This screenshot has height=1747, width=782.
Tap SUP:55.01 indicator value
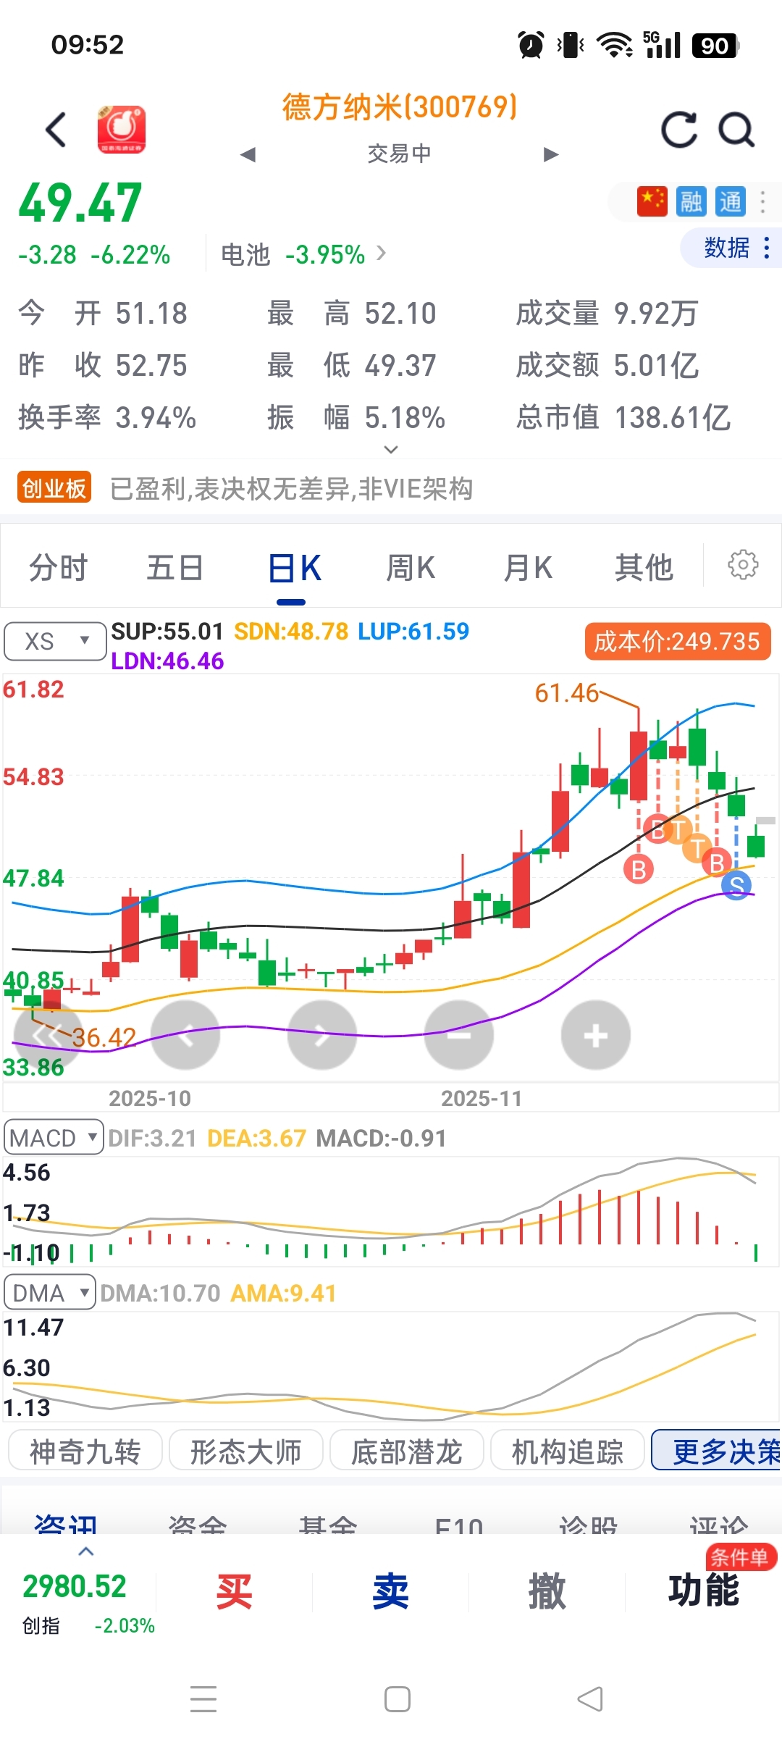click(167, 632)
